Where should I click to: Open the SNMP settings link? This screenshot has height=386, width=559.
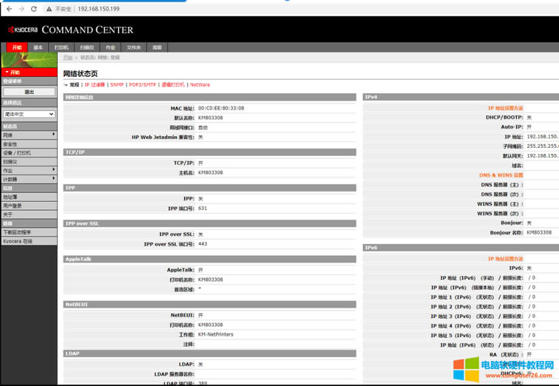pos(117,85)
